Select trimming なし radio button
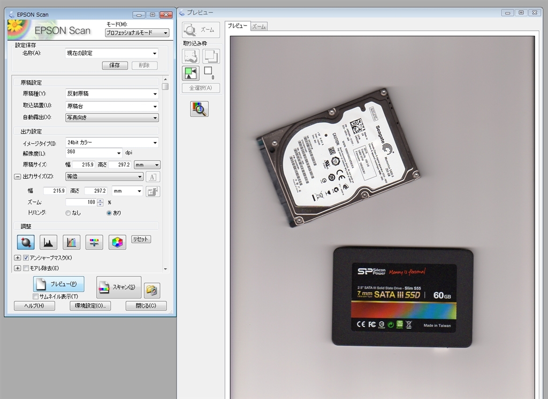Screen dimensions: 548x399 68,213
